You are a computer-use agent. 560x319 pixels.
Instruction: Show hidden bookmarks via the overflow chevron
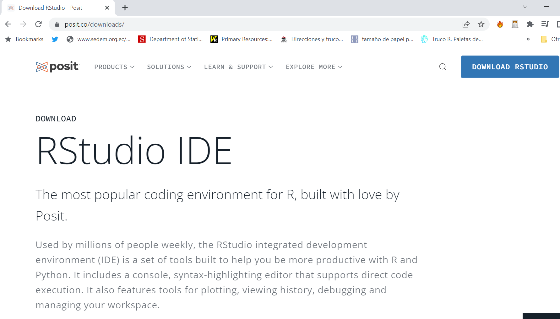pyautogui.click(x=528, y=39)
